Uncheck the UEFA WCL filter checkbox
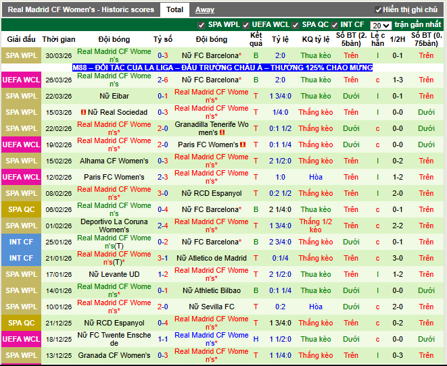Image resolution: width=447 pixels, height=366 pixels. pyautogui.click(x=248, y=25)
